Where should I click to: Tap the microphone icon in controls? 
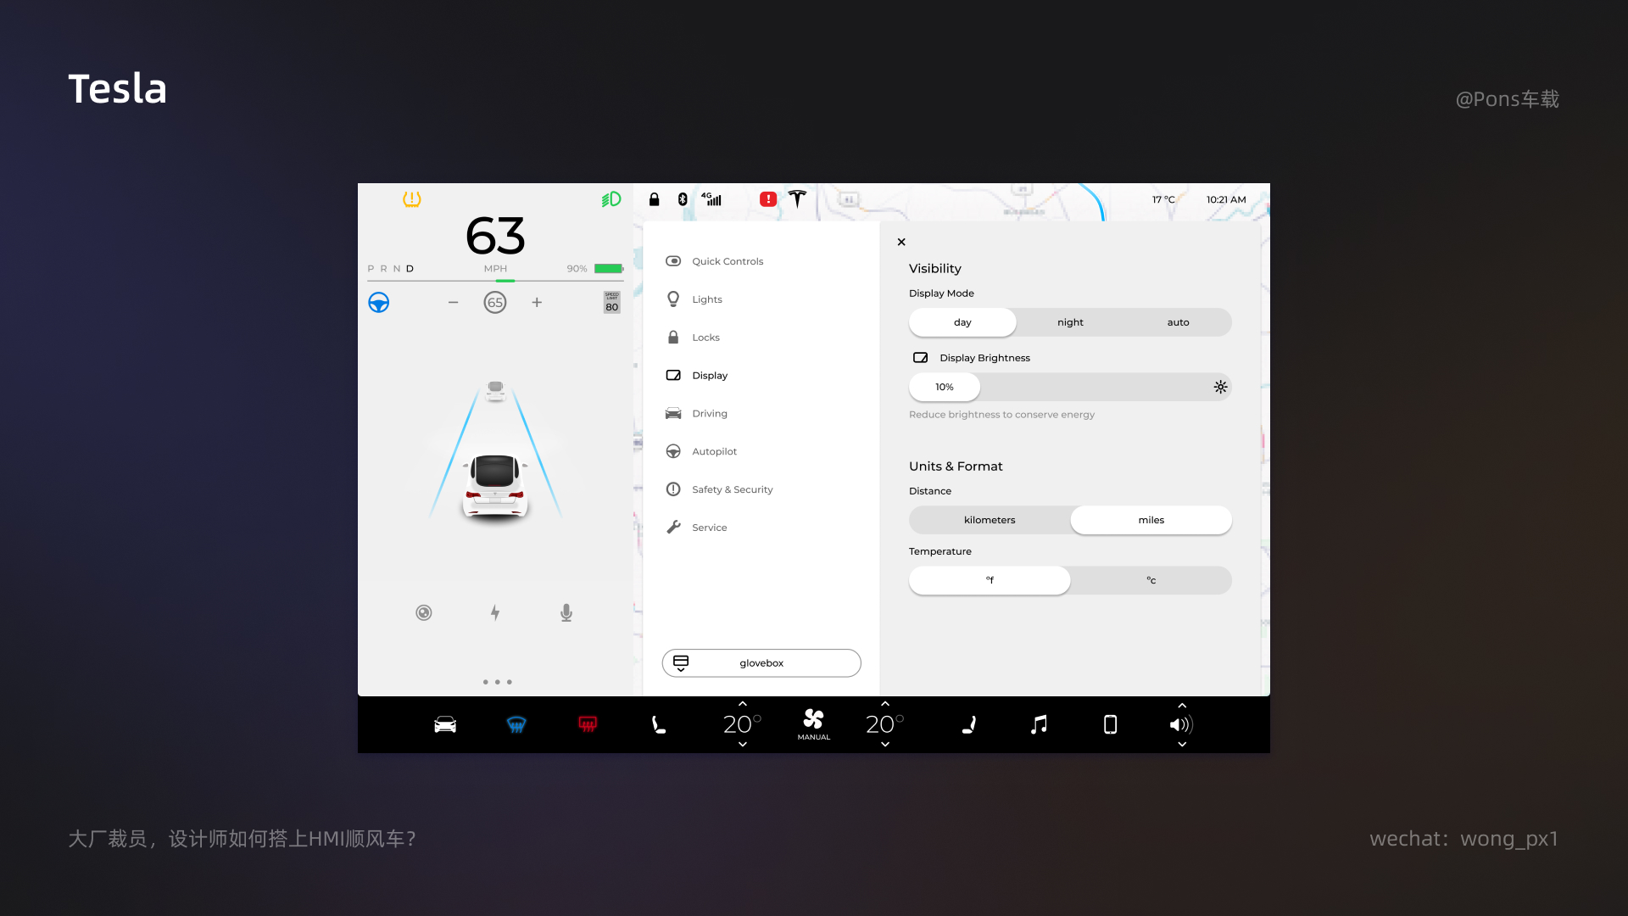click(x=566, y=612)
